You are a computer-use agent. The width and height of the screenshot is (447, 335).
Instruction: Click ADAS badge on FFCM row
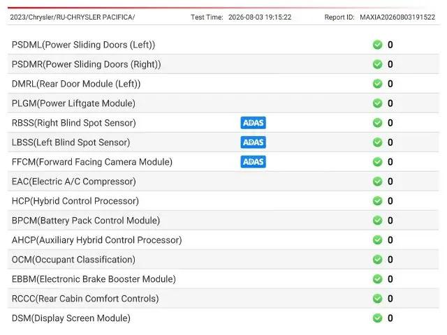[253, 162]
